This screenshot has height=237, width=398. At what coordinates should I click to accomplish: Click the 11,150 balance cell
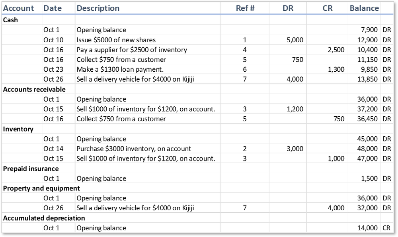click(x=367, y=60)
